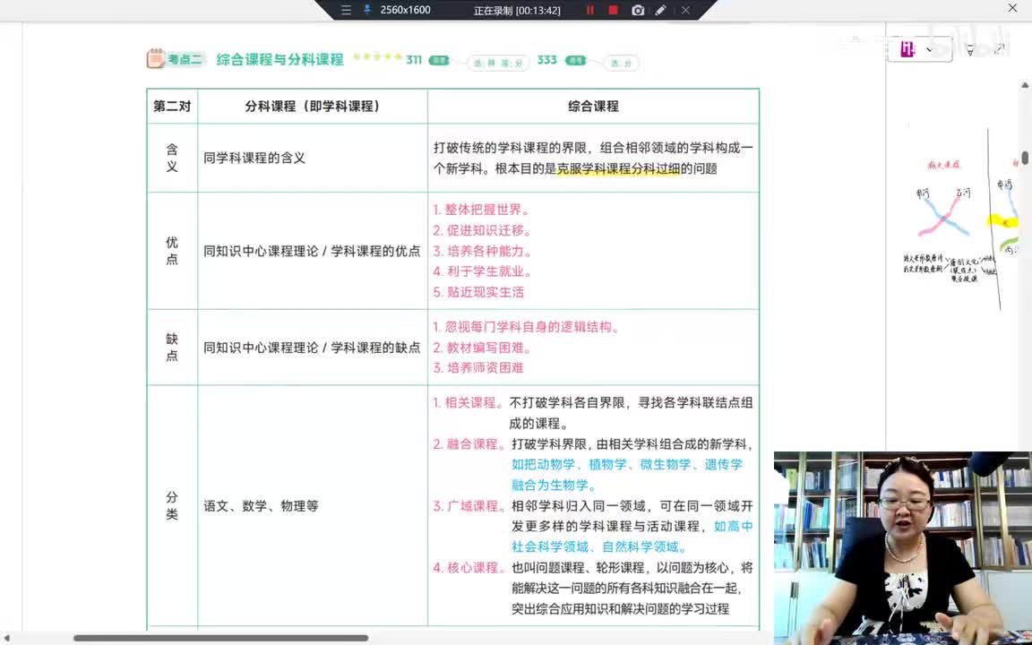
Task: Click the vertical scrollbar thumb
Action: [1025, 158]
